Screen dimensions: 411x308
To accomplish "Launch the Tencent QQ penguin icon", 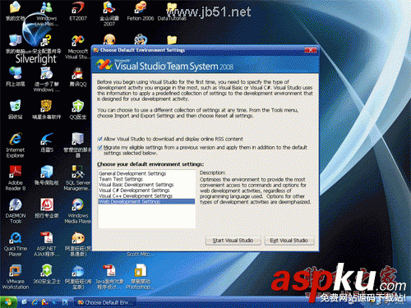I will point(78,76).
